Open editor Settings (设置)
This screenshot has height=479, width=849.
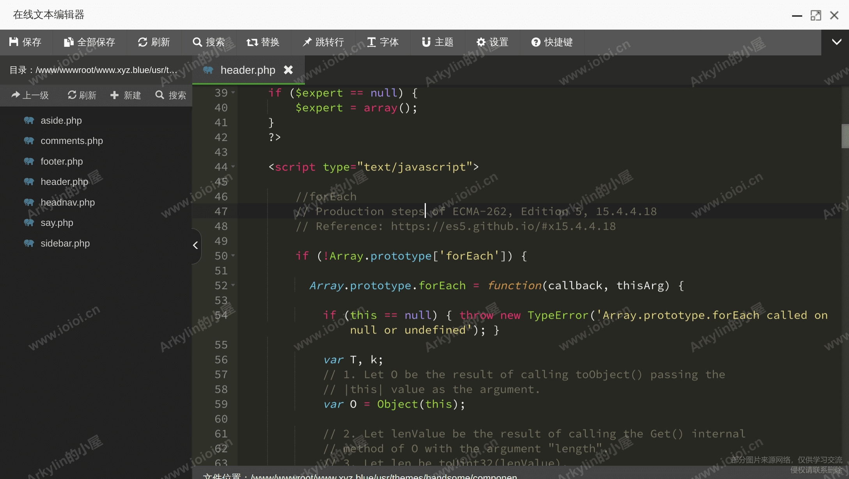click(x=493, y=42)
